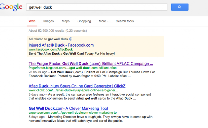The width and height of the screenshot is (208, 128).
Task: Click the expertscolumn.com green URL
Action: click(74, 113)
